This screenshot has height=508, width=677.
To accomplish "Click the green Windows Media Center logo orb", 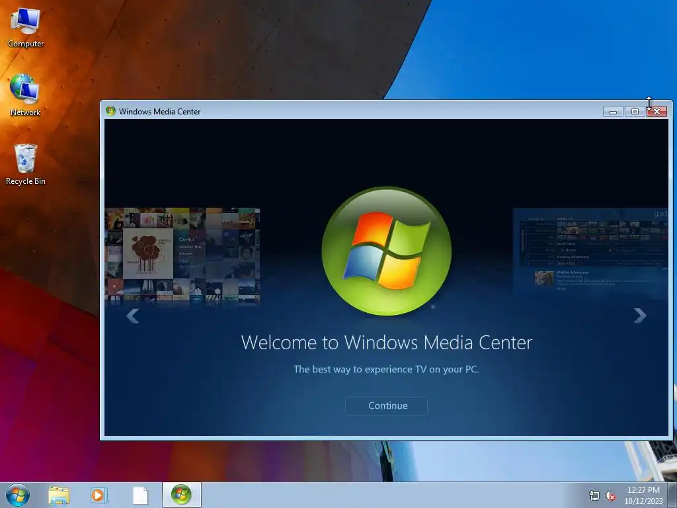I will 386,251.
